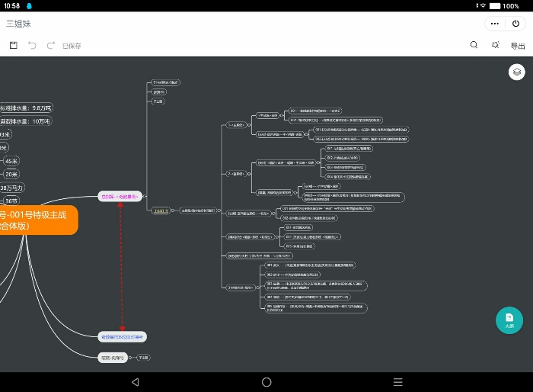This screenshot has height=392, width=533.
Task: Select the orange 001号特级主战 central node
Action: tap(38, 220)
